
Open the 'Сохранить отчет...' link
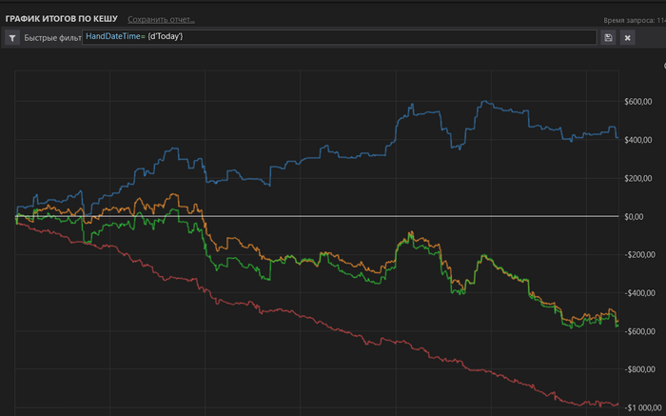coord(161,20)
